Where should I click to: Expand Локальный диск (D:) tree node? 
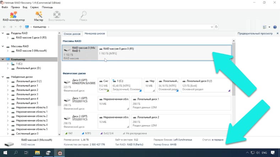[8, 68]
